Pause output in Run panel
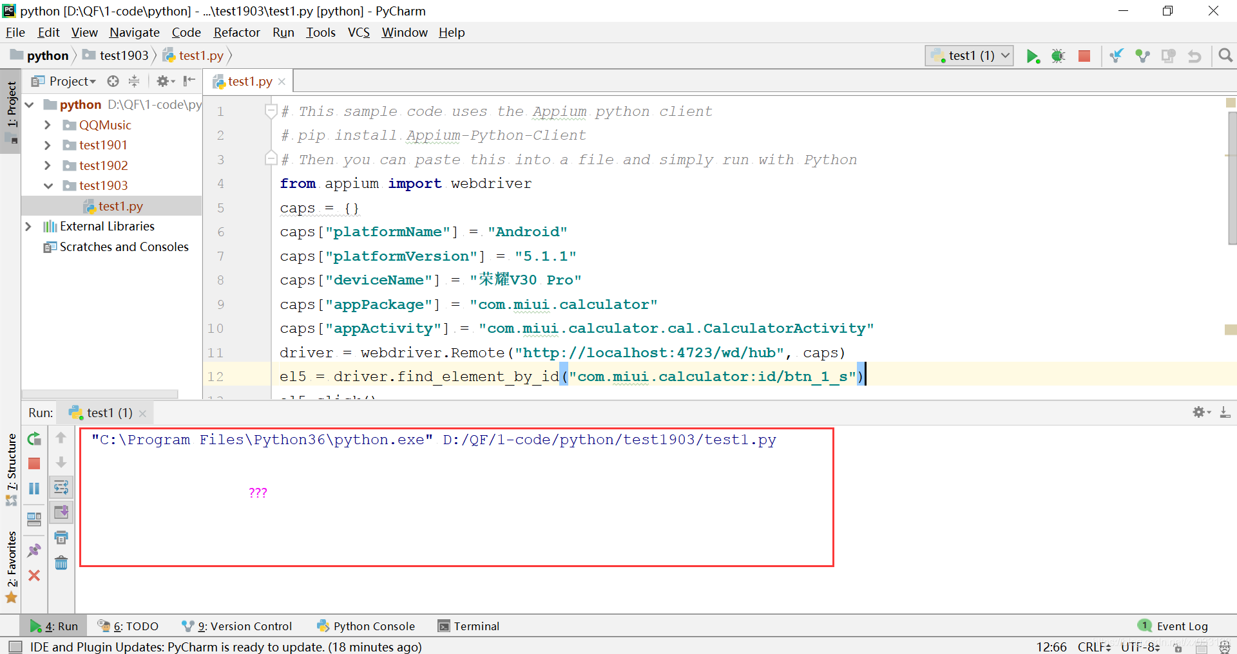 click(34, 489)
